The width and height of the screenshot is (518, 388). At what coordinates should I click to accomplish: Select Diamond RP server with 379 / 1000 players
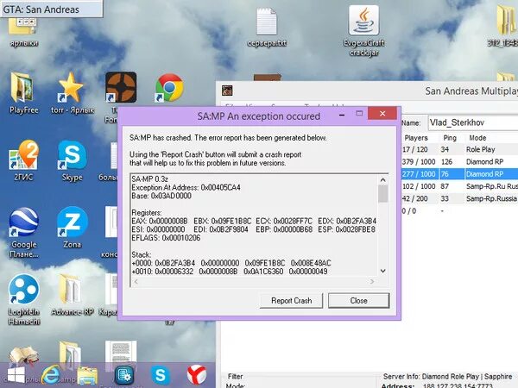pyautogui.click(x=460, y=162)
